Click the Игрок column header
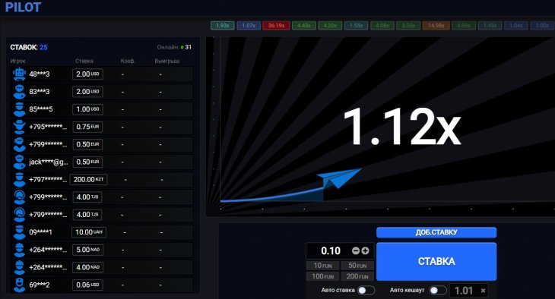This screenshot has height=299, width=555. pyautogui.click(x=17, y=61)
